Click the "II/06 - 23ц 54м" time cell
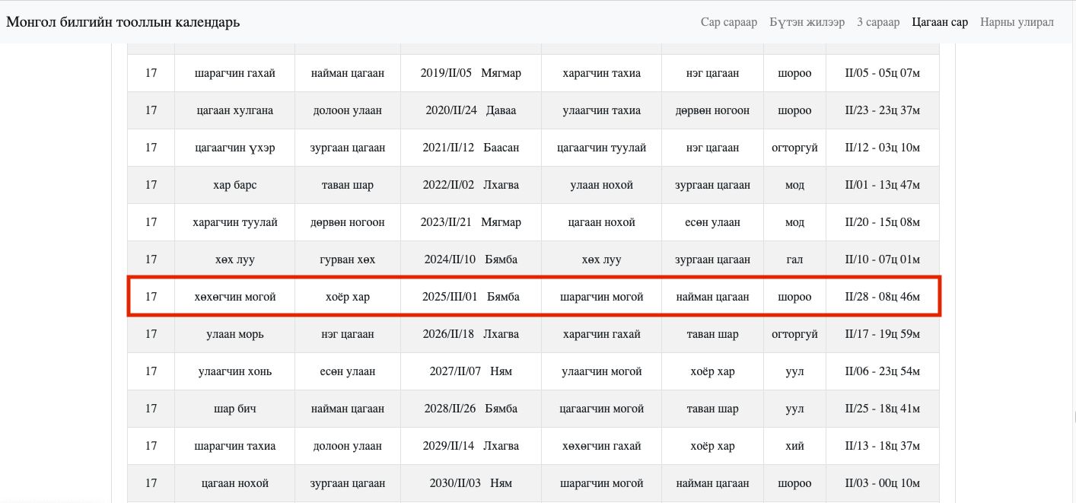Image resolution: width=1076 pixels, height=503 pixels. [882, 371]
